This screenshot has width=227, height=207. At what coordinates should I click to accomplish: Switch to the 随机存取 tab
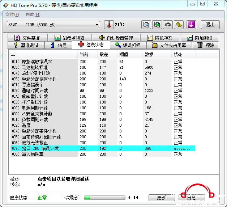pos(160,38)
